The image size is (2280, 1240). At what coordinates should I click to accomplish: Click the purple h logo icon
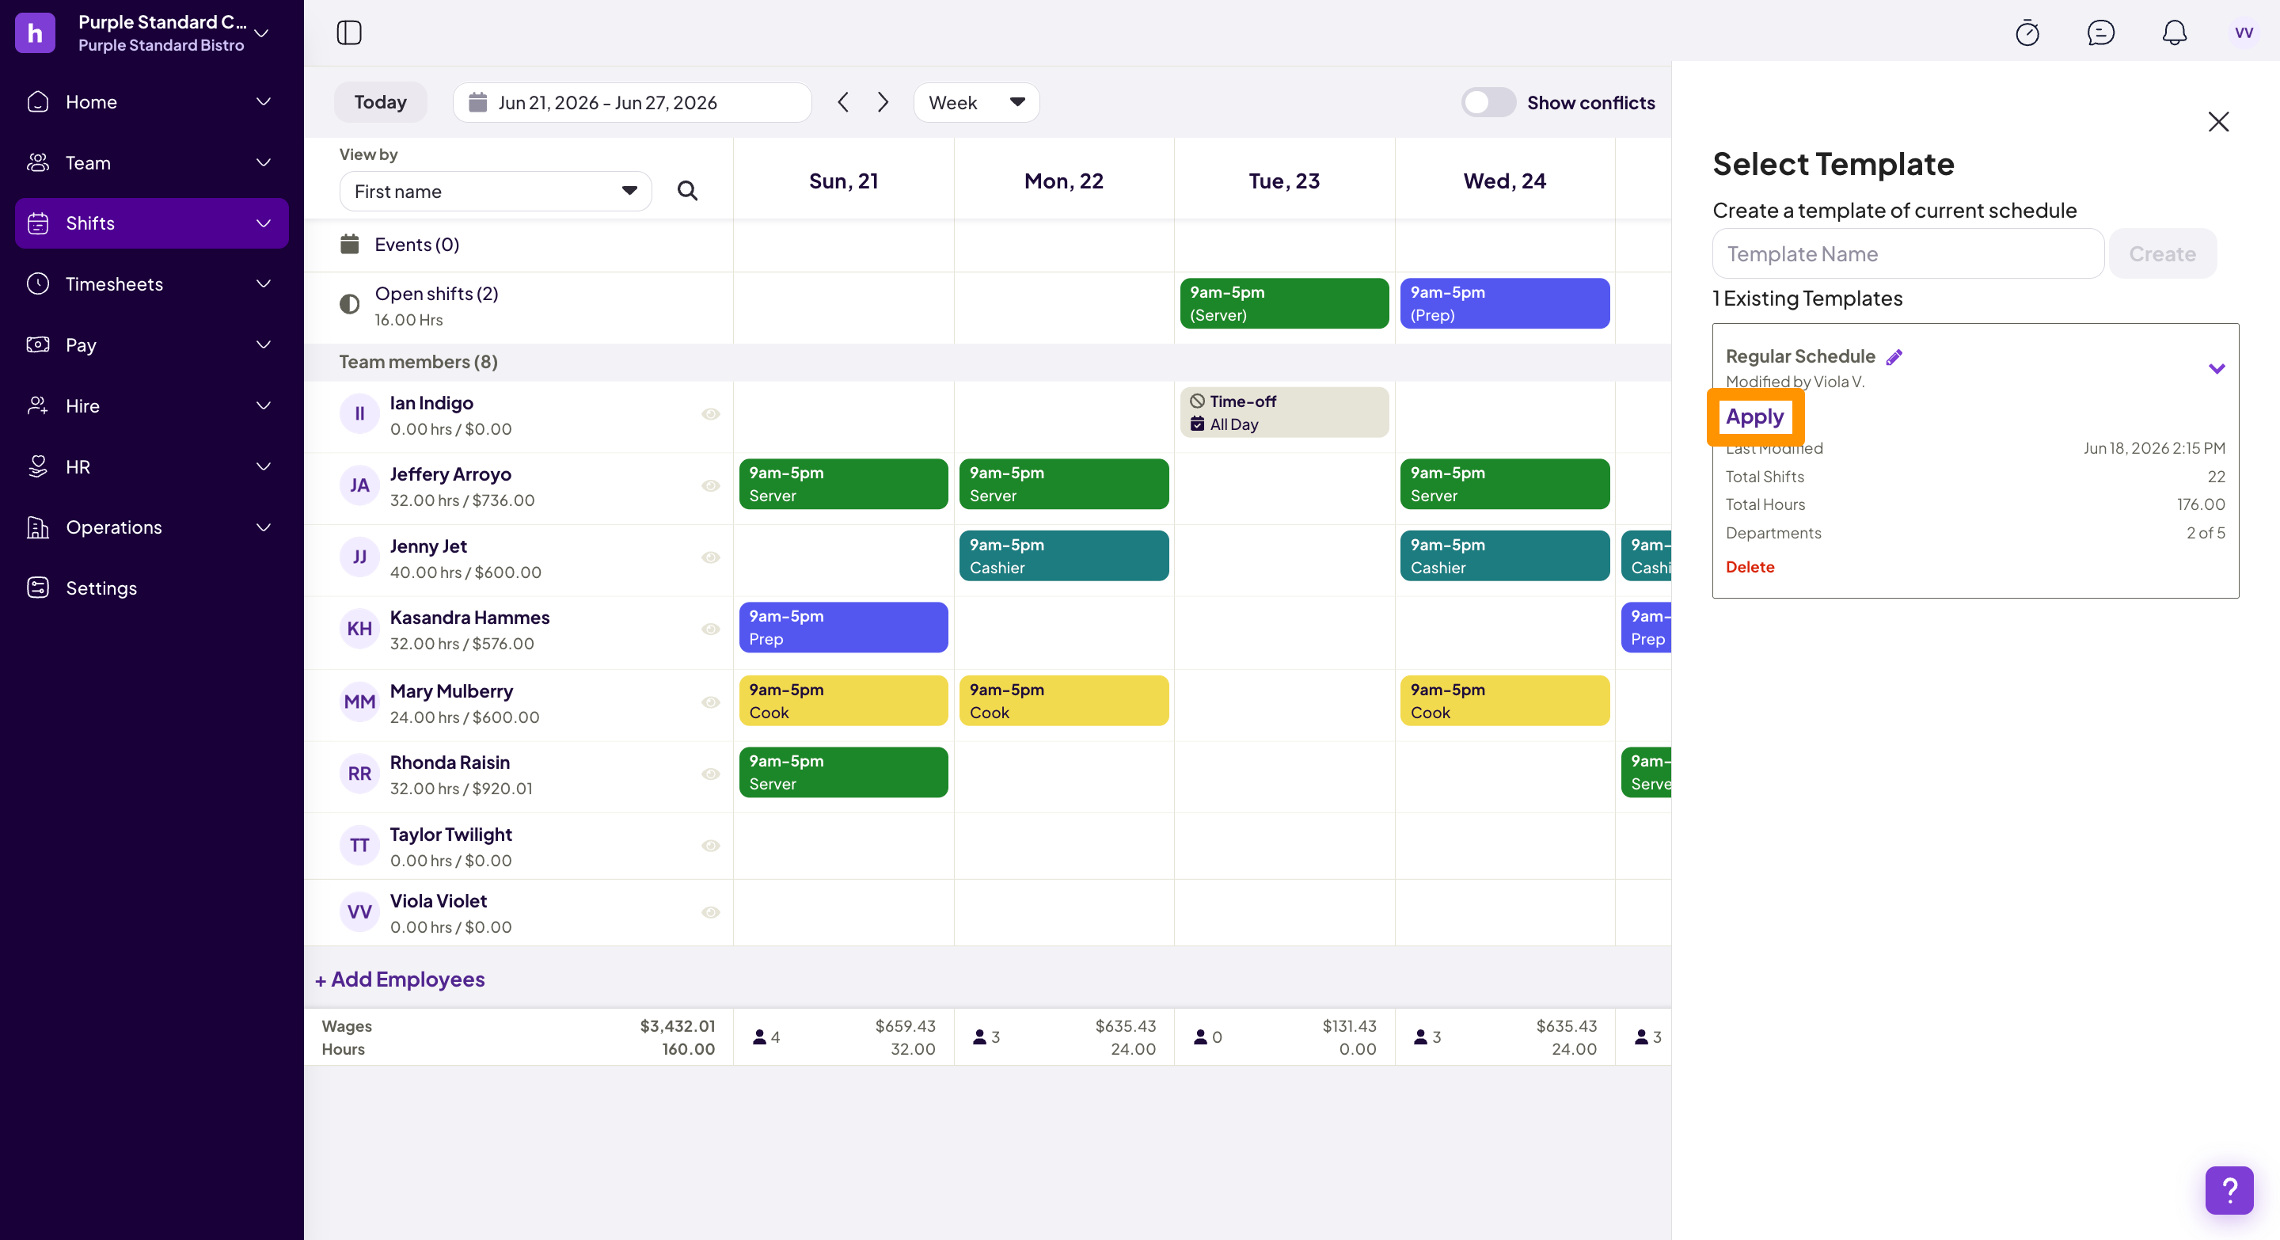[36, 32]
